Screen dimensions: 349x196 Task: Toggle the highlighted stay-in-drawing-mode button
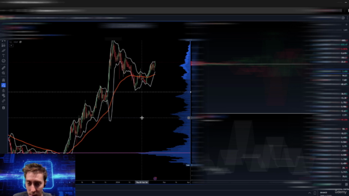[x=3, y=85]
